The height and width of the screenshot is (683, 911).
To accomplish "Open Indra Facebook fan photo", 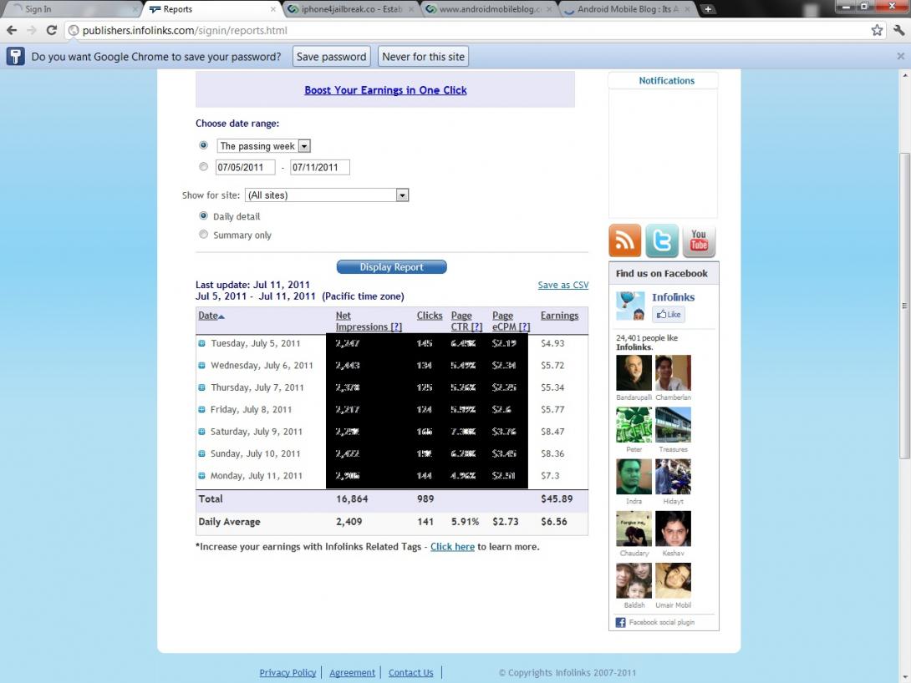I will 634,477.
